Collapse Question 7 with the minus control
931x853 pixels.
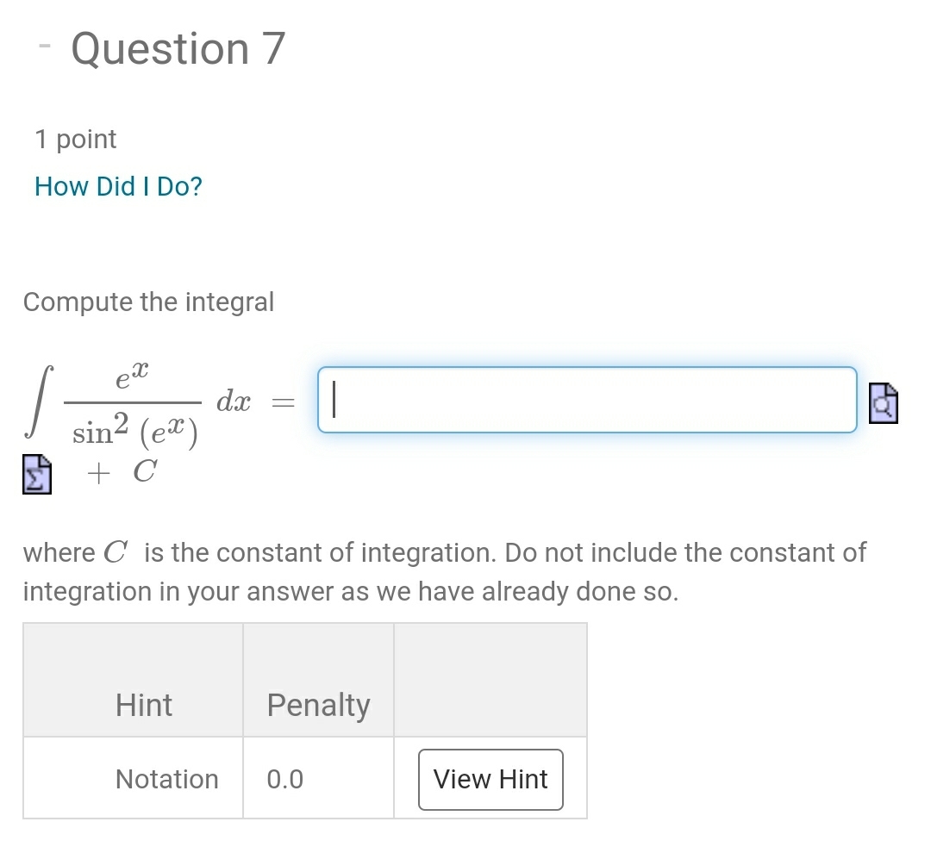click(x=43, y=47)
